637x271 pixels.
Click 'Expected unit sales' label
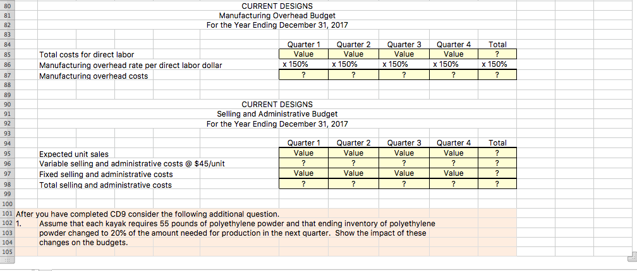[x=74, y=154]
